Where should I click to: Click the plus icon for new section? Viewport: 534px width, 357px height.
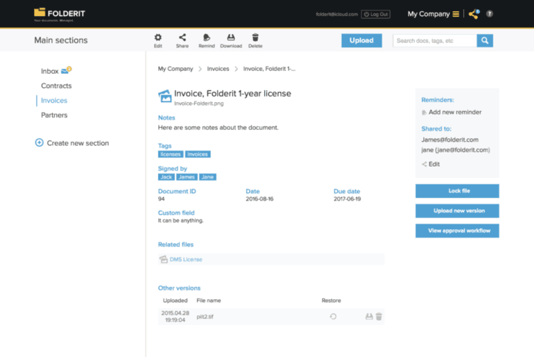(x=39, y=142)
